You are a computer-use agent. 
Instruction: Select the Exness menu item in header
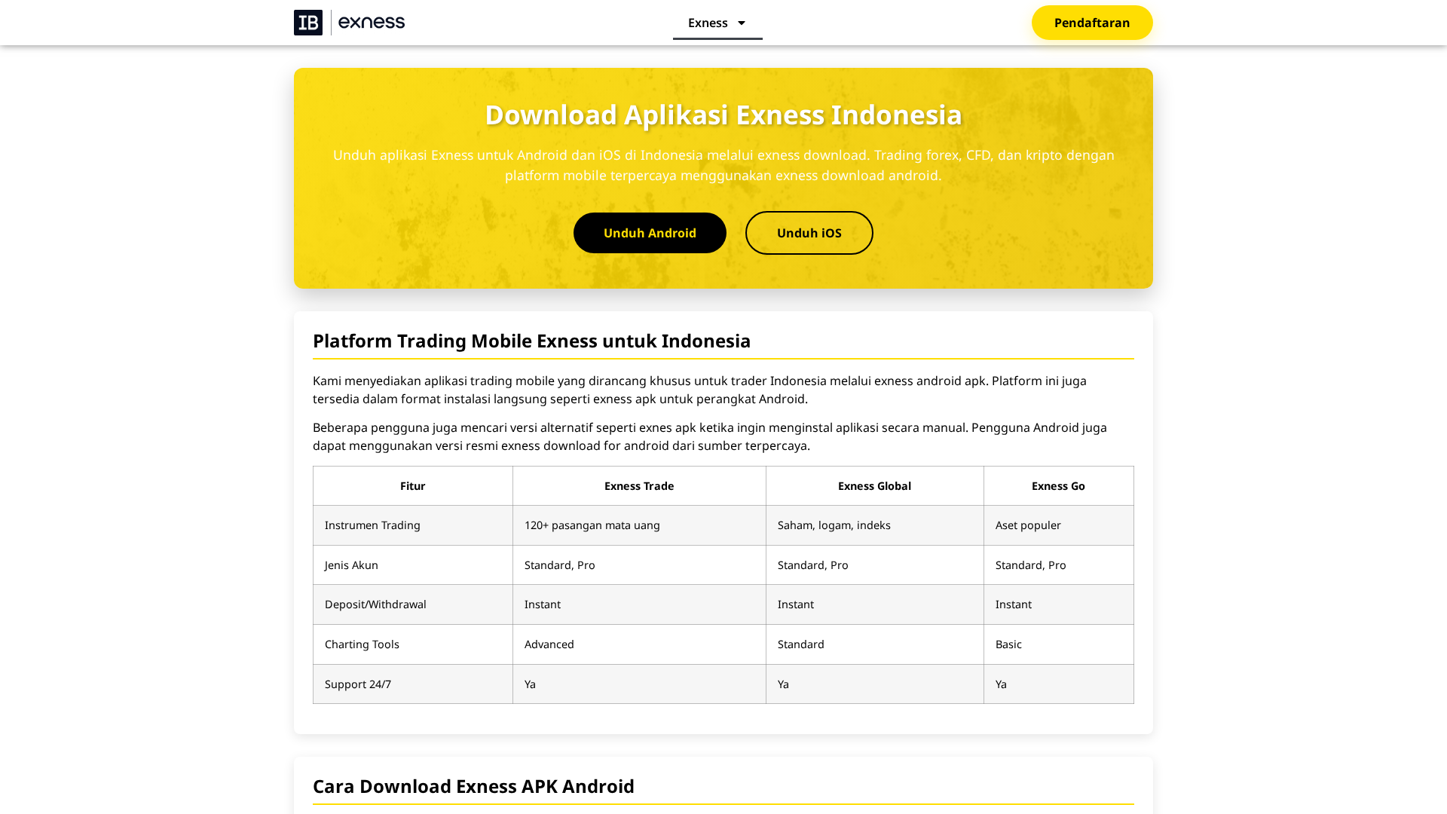coord(706,23)
